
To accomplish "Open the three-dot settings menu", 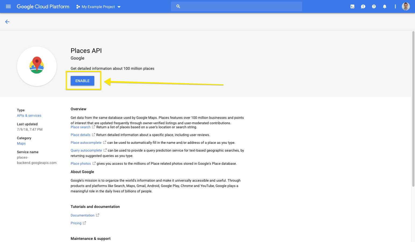I will [395, 6].
